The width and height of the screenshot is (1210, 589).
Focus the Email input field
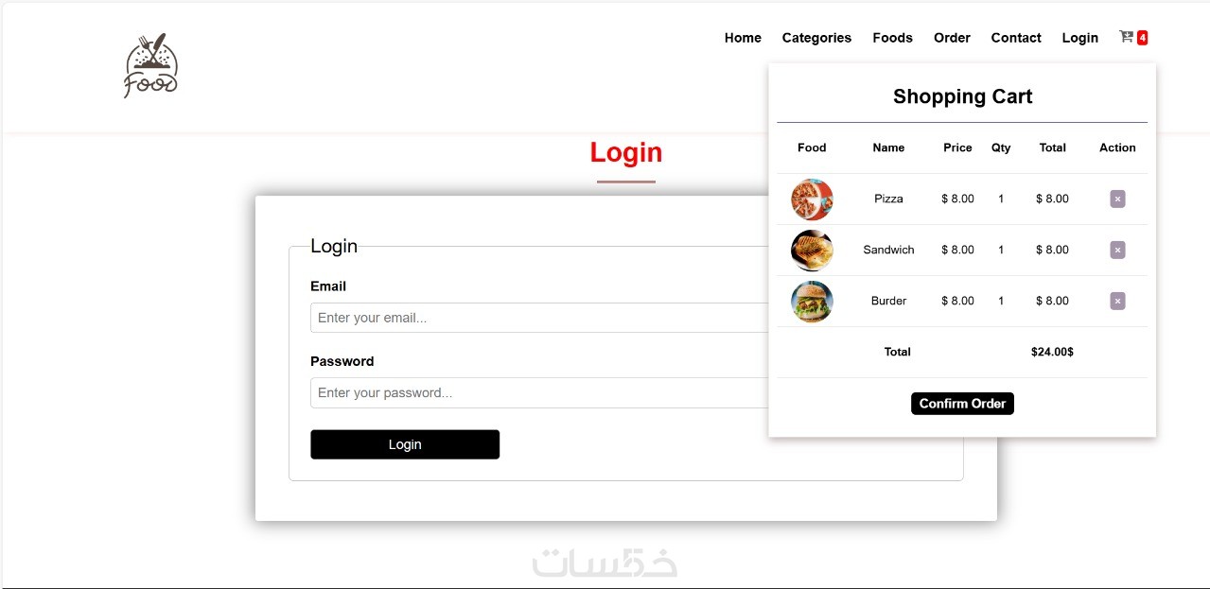coord(539,318)
